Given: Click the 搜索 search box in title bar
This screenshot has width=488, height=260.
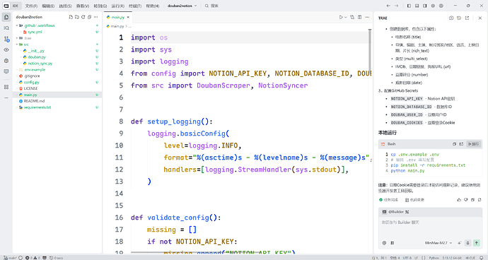Looking at the screenshot, I should 212,6.
